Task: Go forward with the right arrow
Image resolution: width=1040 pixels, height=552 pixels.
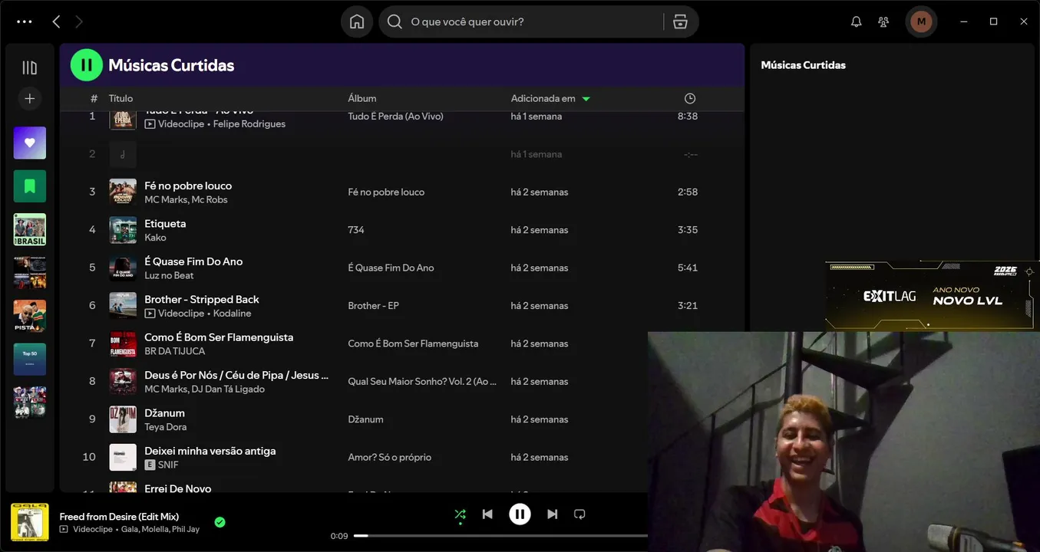Action: point(78,21)
